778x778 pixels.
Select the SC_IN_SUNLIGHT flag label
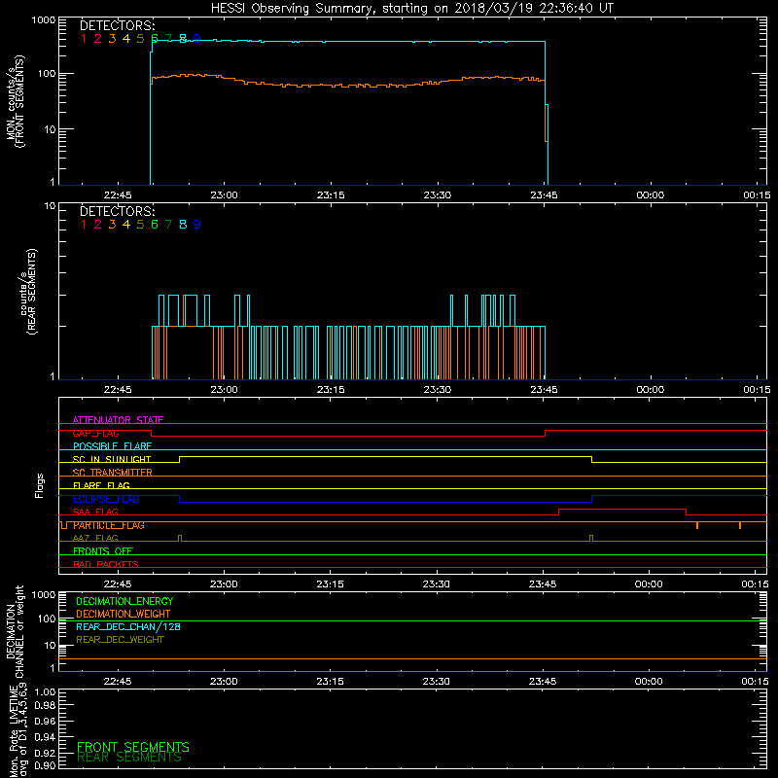[112, 459]
